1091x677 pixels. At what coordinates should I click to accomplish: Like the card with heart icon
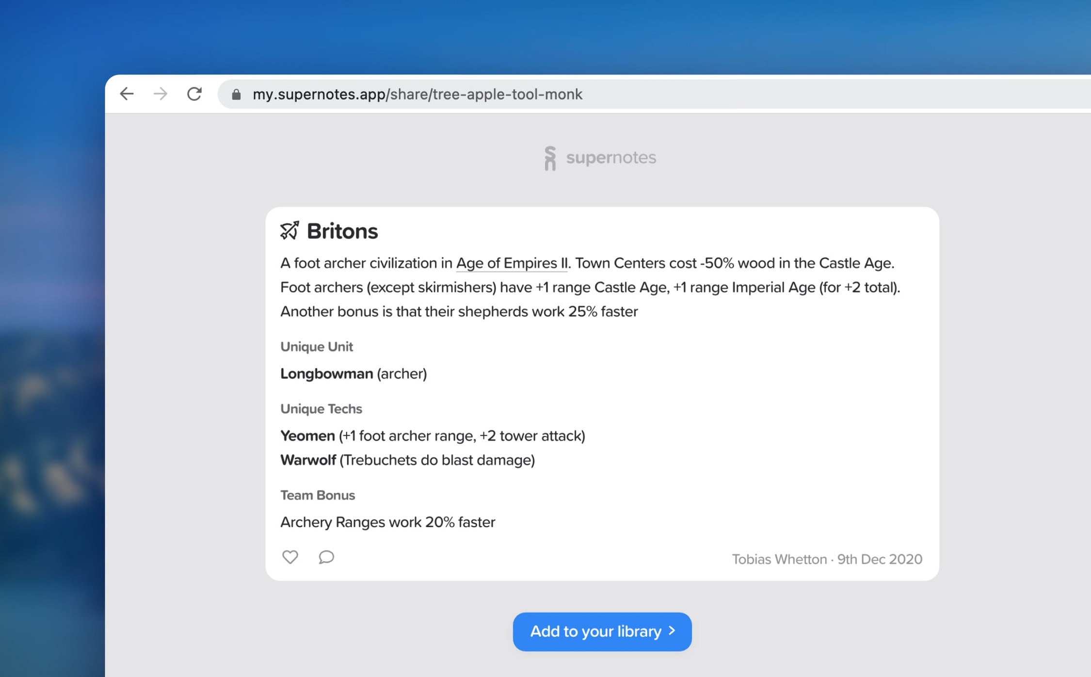pyautogui.click(x=290, y=557)
